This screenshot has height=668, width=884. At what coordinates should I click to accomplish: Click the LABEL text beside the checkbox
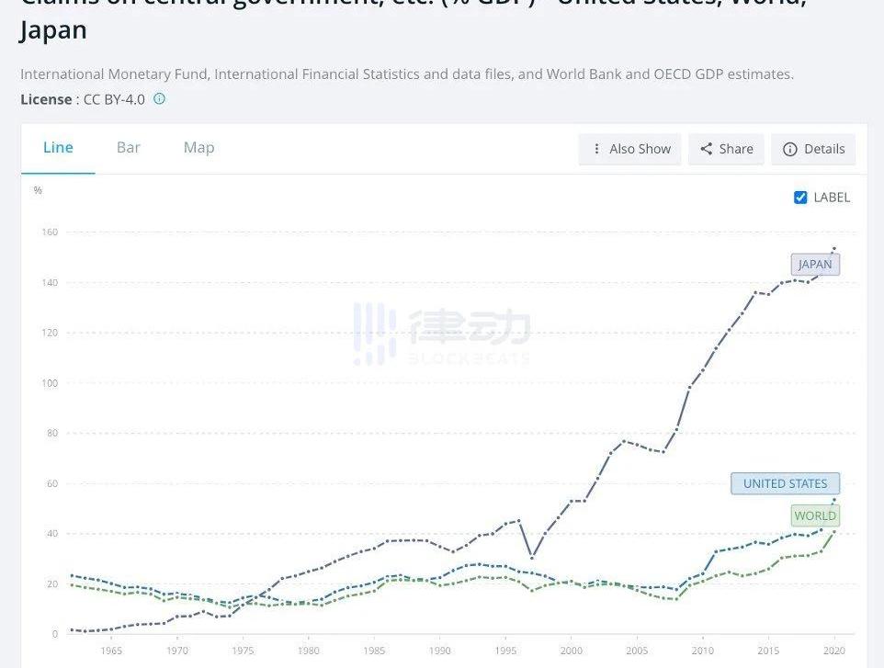point(832,198)
